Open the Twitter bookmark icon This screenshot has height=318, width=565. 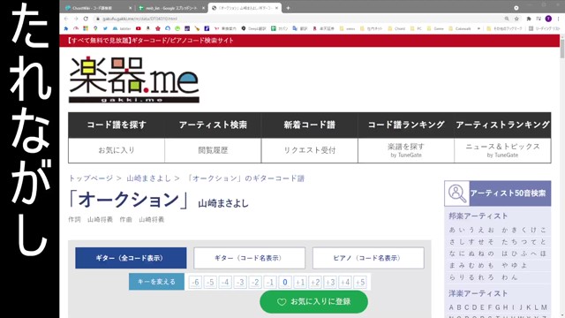tap(105, 28)
